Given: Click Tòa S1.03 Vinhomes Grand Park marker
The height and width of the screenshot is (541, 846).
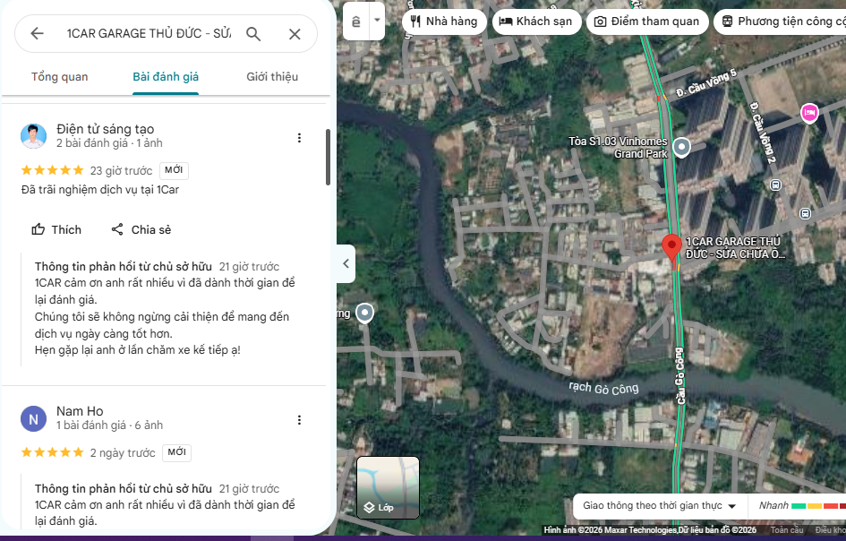Looking at the screenshot, I should pos(682,147).
